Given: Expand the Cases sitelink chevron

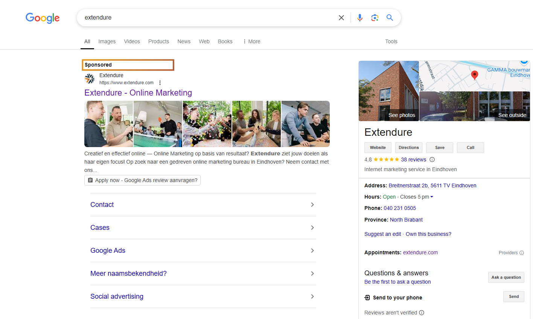Looking at the screenshot, I should coord(312,228).
